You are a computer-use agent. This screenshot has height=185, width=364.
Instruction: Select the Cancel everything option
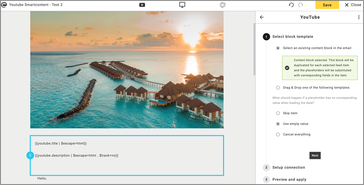pyautogui.click(x=278, y=134)
